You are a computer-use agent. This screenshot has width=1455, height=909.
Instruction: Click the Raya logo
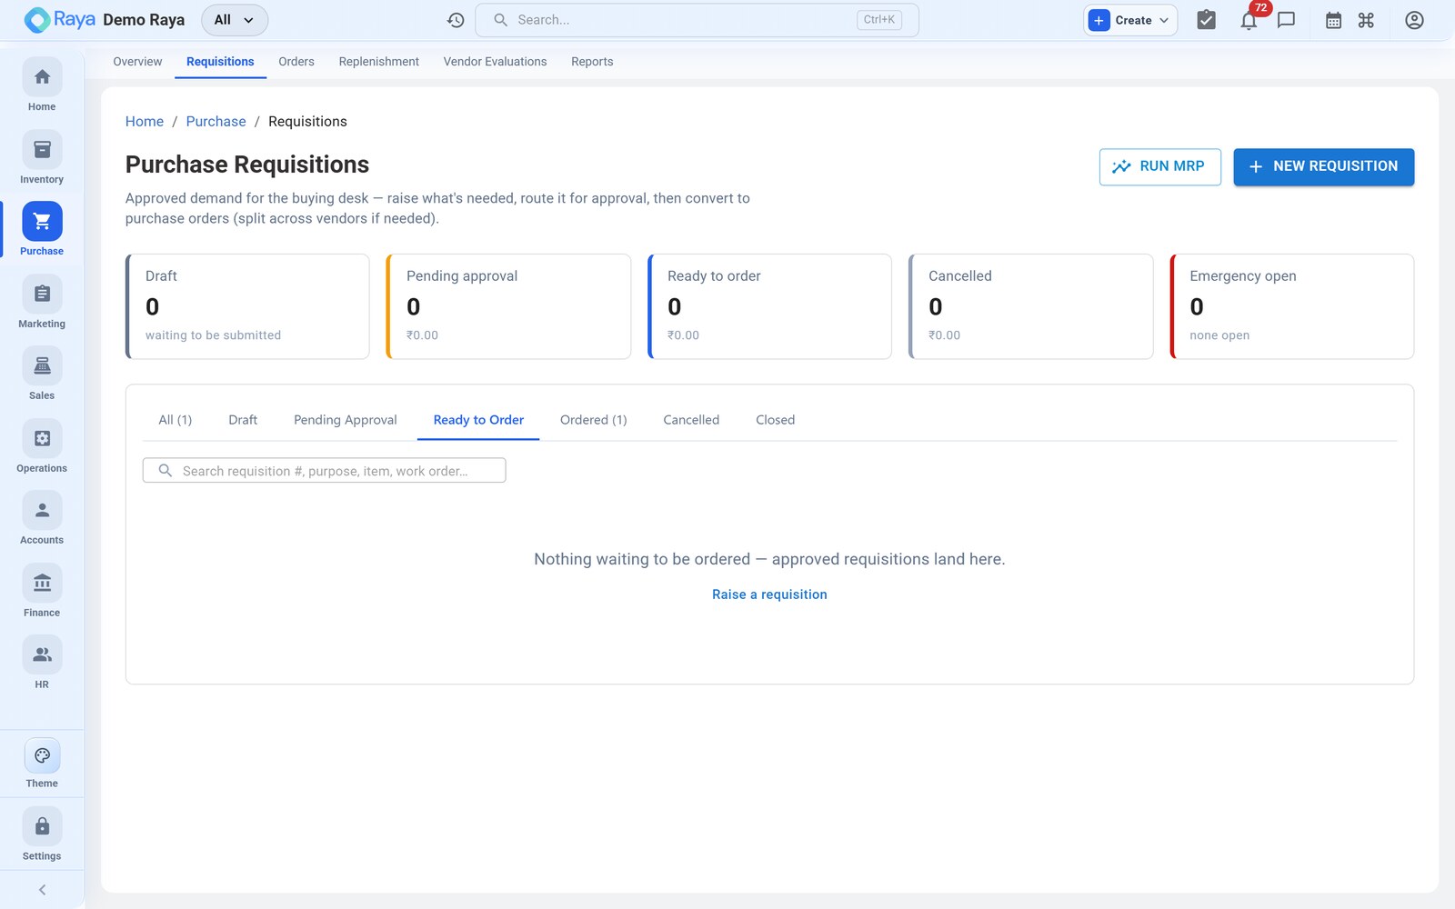click(x=60, y=20)
